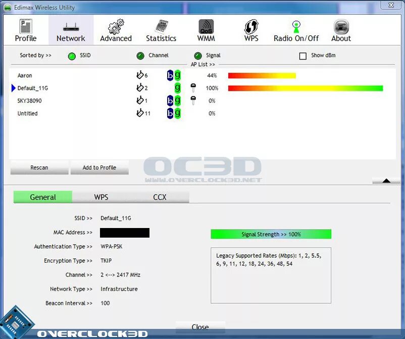The width and height of the screenshot is (405, 339).
Task: Open the WPS toolbar icon
Action: coord(251,27)
